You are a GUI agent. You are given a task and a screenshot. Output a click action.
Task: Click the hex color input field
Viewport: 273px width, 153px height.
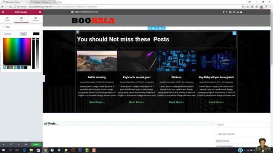tap(12, 34)
